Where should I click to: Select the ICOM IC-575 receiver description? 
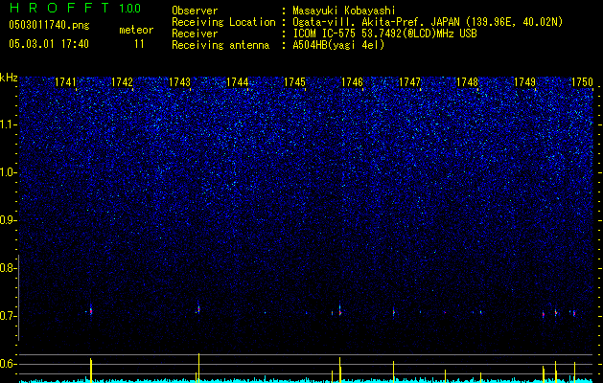[384, 34]
